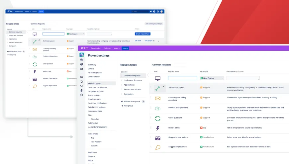Click the Edit fields link for Technical support
This screenshot has height=164, width=289.
(138, 41)
